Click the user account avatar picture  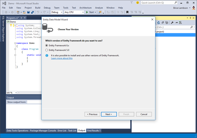tap(194, 8)
